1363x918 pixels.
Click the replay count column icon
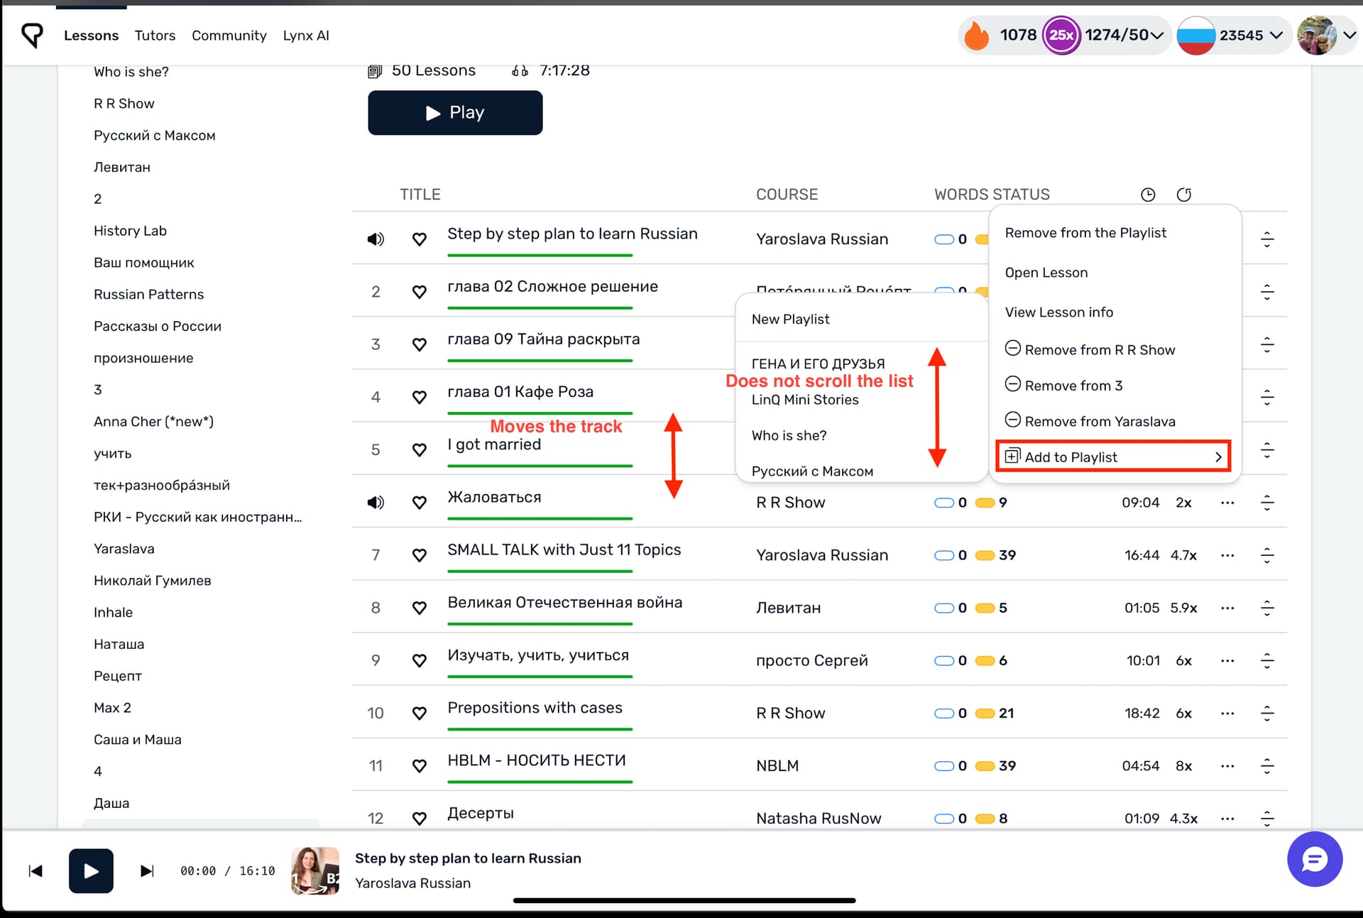click(x=1183, y=195)
